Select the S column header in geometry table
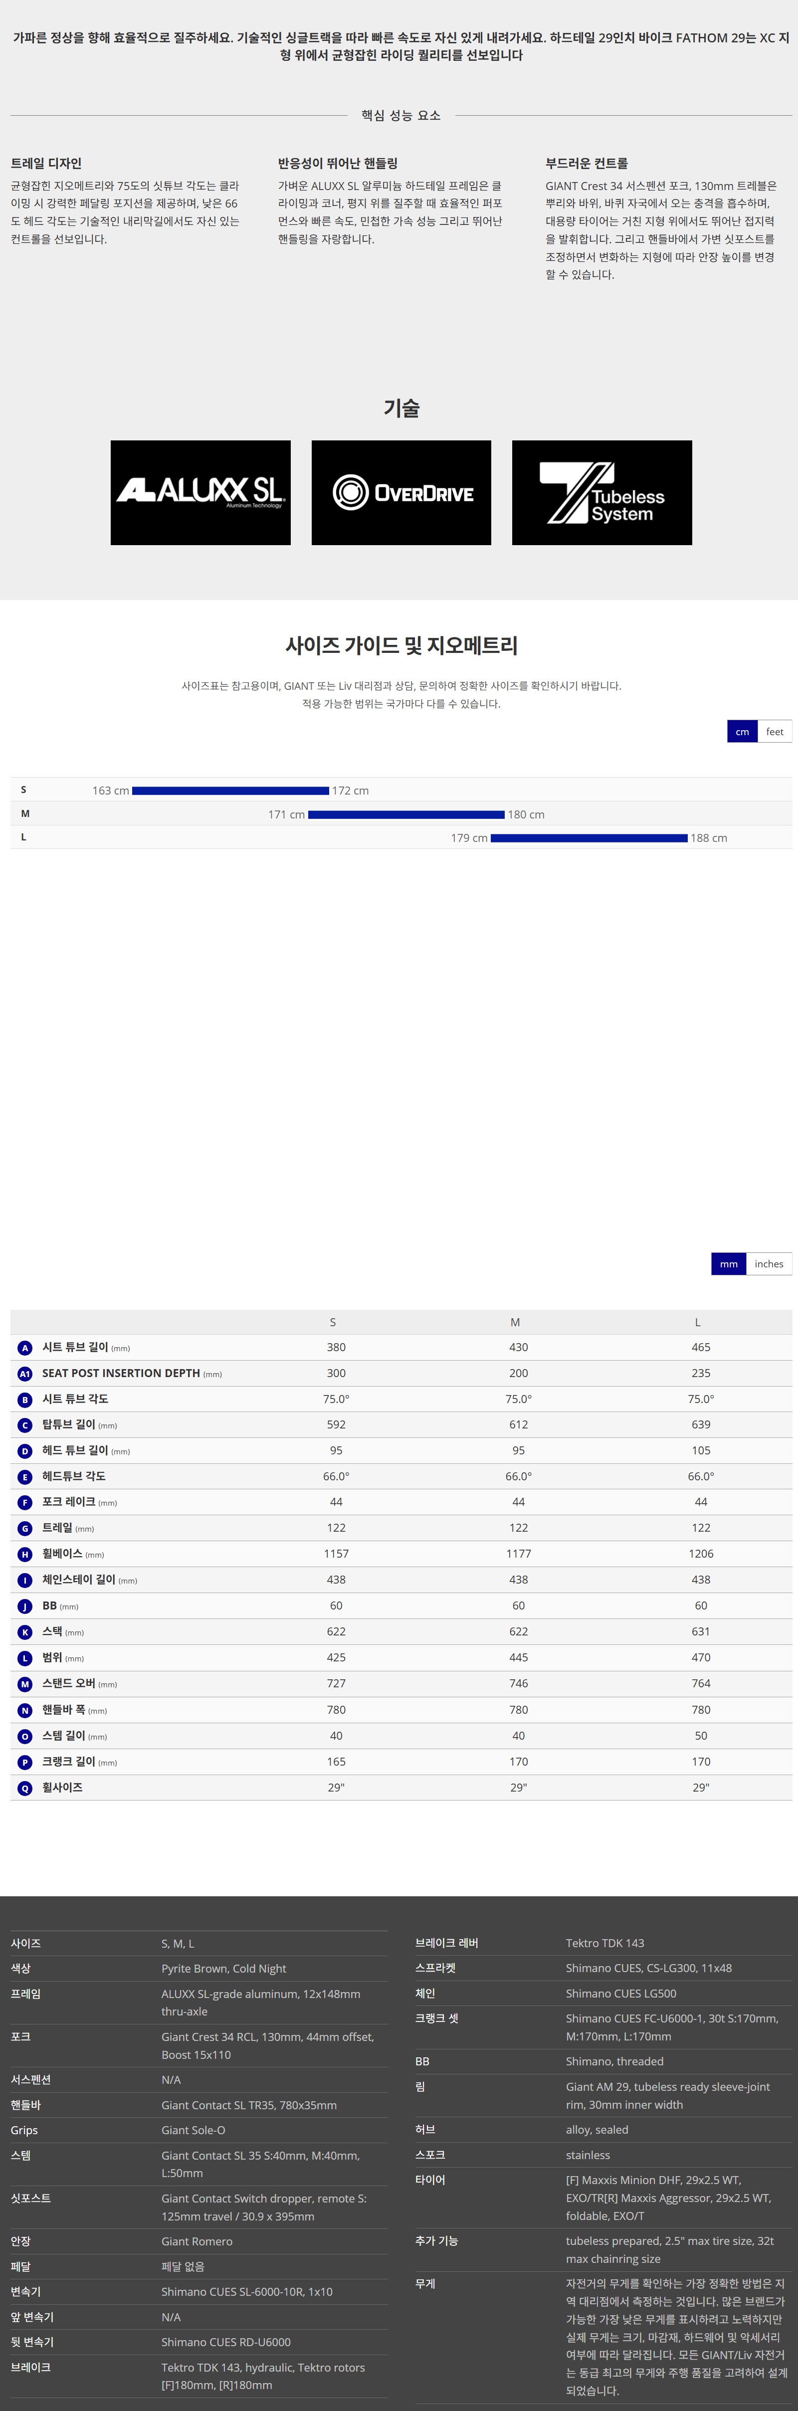 click(333, 1323)
